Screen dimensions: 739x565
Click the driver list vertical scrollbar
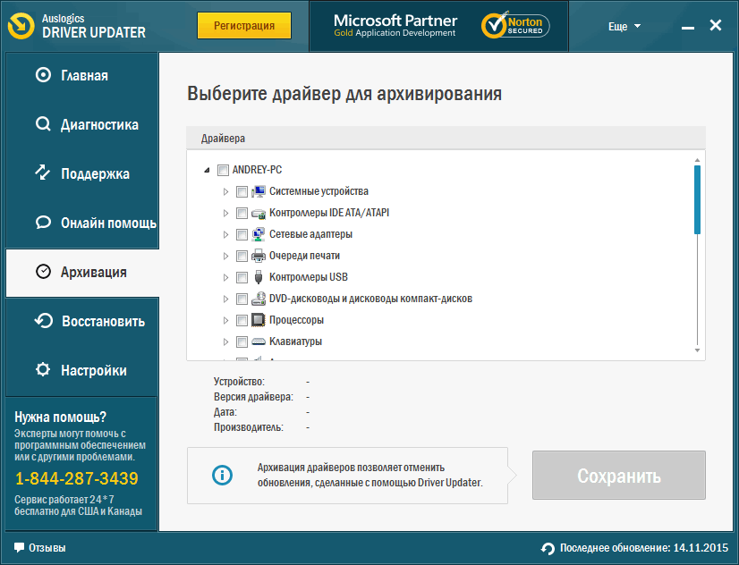point(697,198)
